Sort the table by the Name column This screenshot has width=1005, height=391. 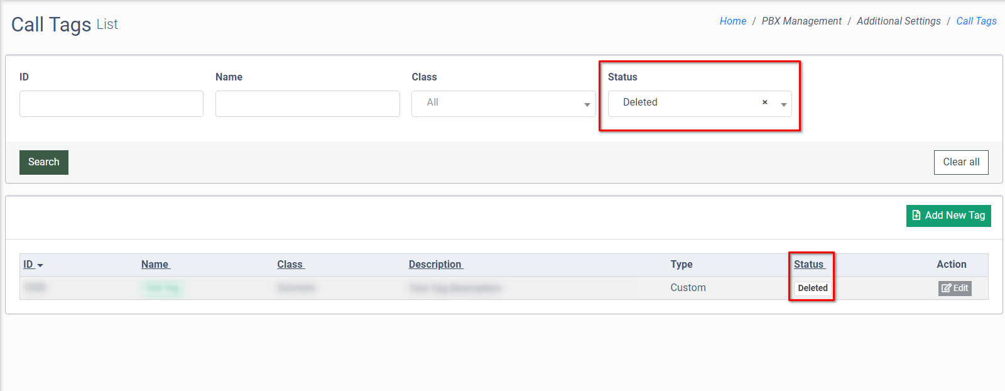155,265
